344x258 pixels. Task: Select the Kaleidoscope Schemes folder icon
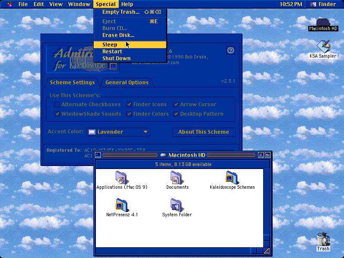coord(232,177)
